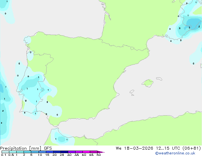Select the 1–2 mm legend swatch
202x156 pixels.
(x=20, y=152)
